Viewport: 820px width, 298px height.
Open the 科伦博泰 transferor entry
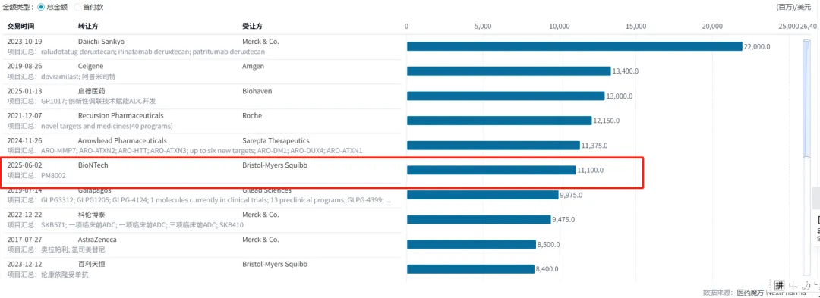coord(92,215)
